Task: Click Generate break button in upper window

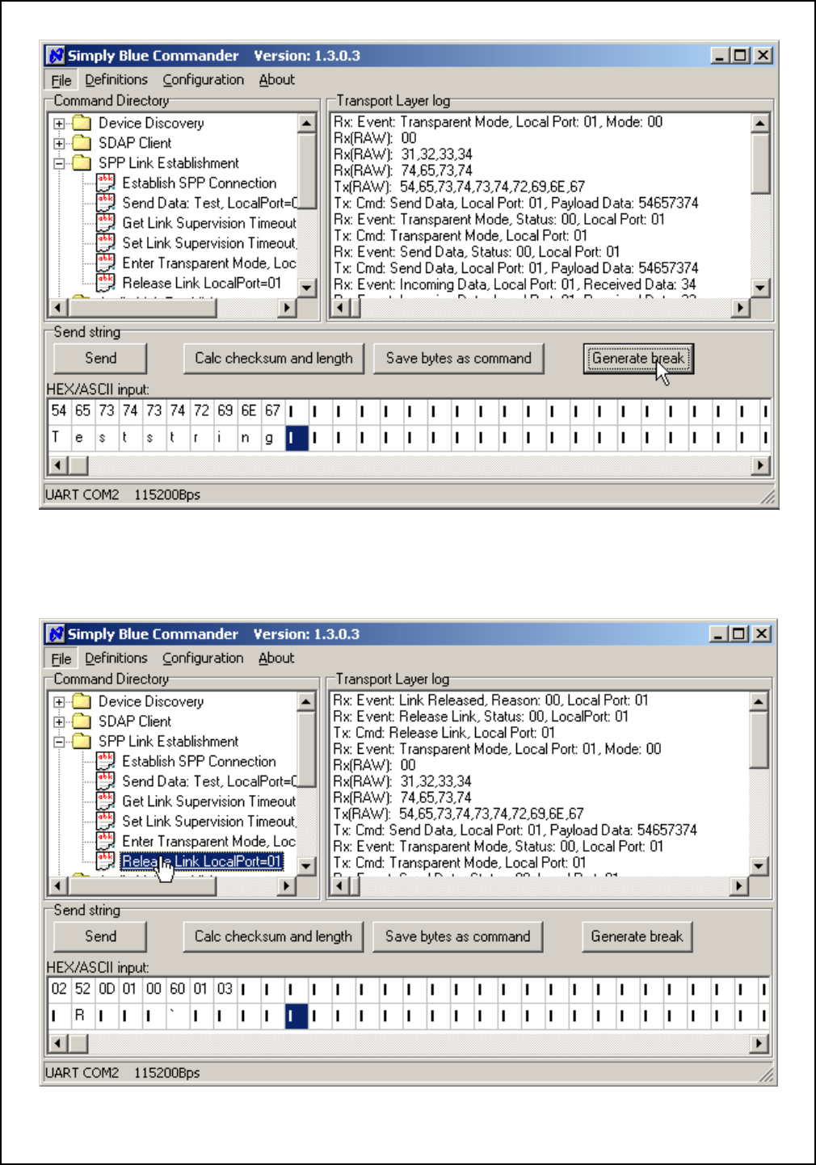Action: tap(638, 358)
